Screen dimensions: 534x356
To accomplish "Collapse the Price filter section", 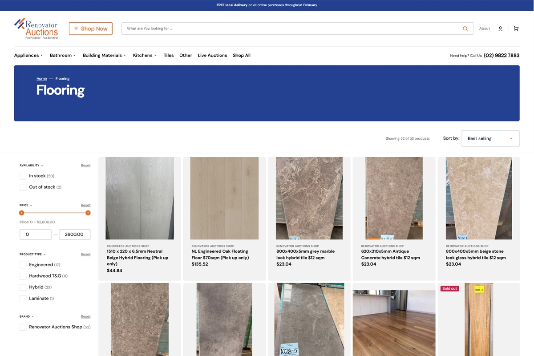I will (26, 205).
